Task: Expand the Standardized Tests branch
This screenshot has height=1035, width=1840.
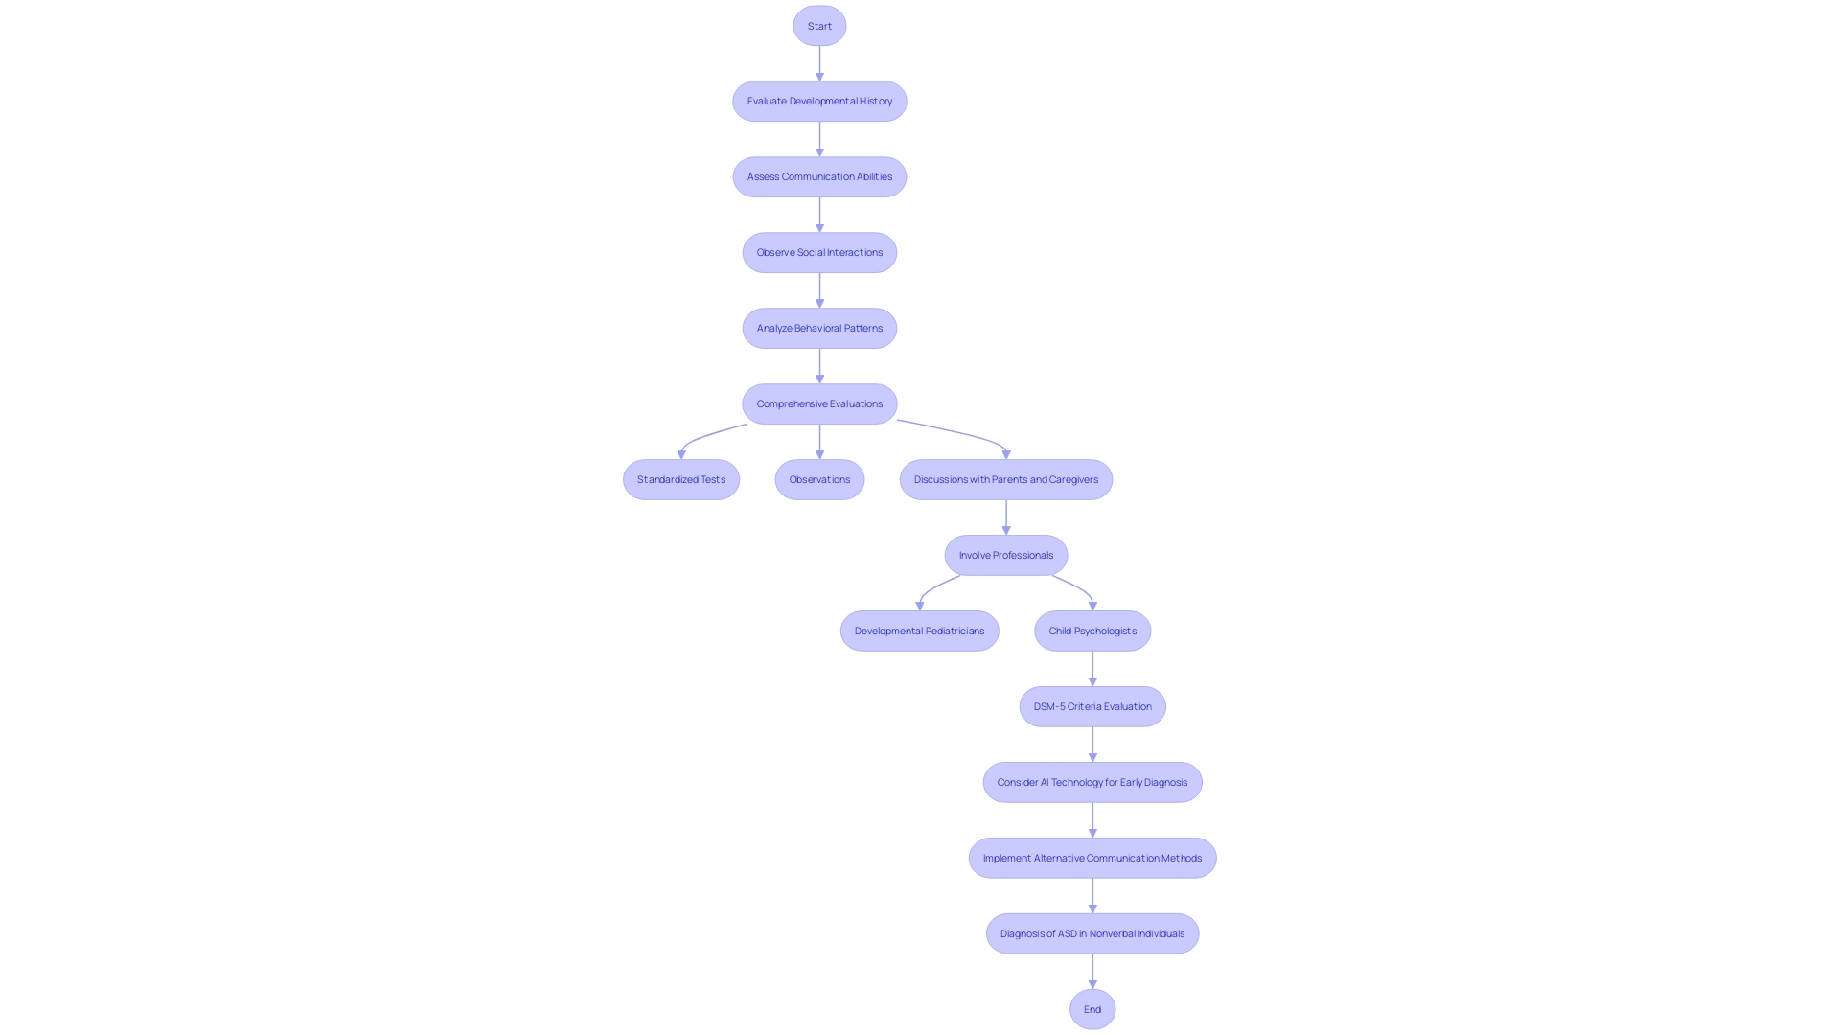Action: coord(679,479)
